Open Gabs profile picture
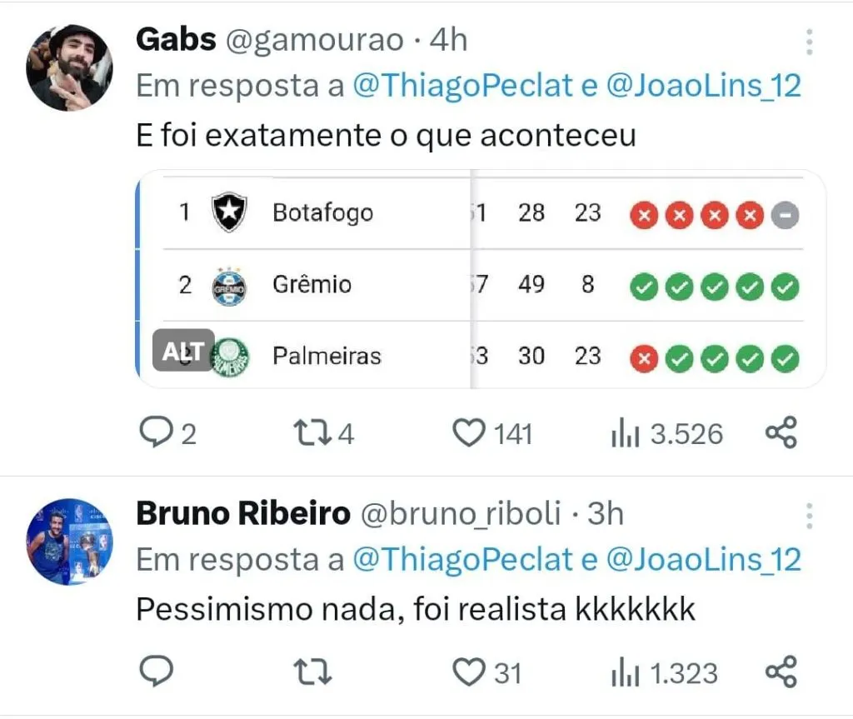 click(69, 67)
